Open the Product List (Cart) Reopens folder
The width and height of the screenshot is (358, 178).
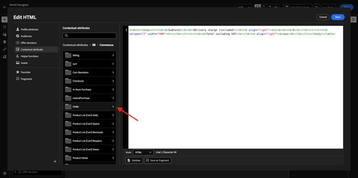click(90, 141)
